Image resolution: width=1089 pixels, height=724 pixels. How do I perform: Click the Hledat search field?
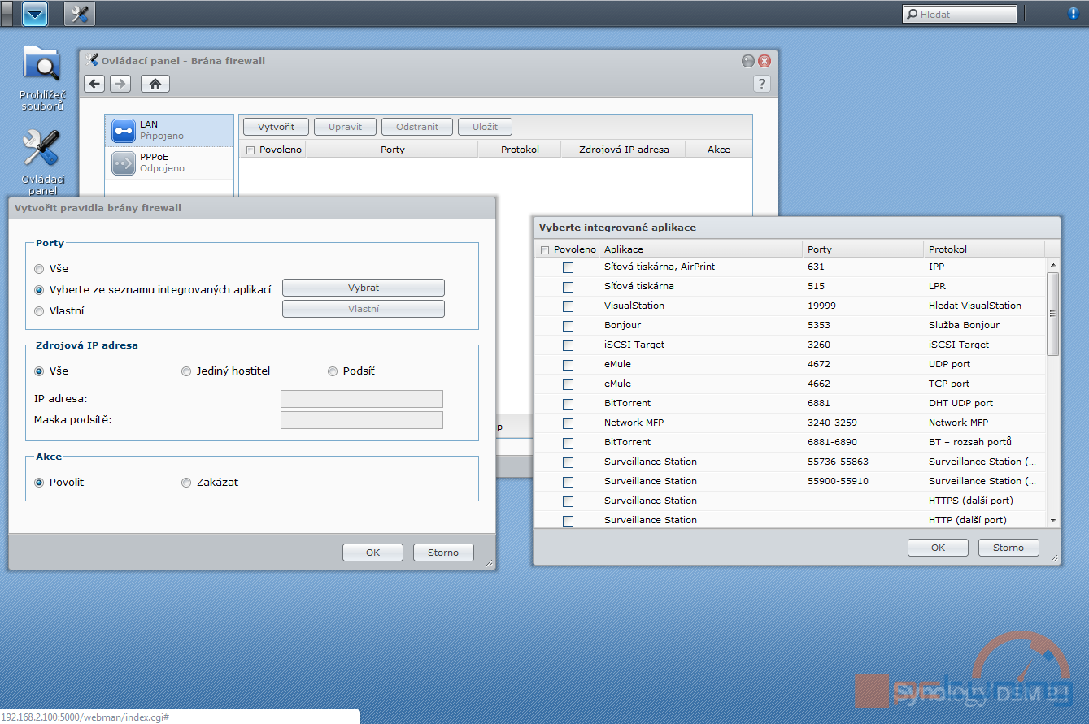coord(960,14)
